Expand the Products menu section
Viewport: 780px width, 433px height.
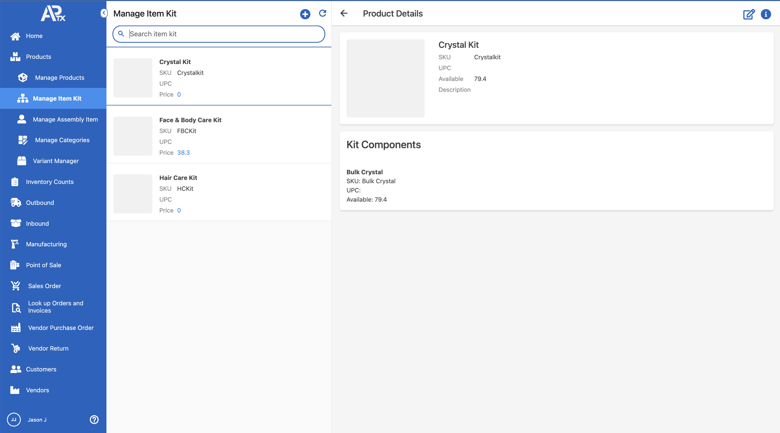point(39,57)
